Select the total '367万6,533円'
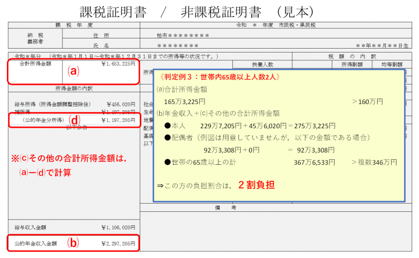 click(x=315, y=162)
